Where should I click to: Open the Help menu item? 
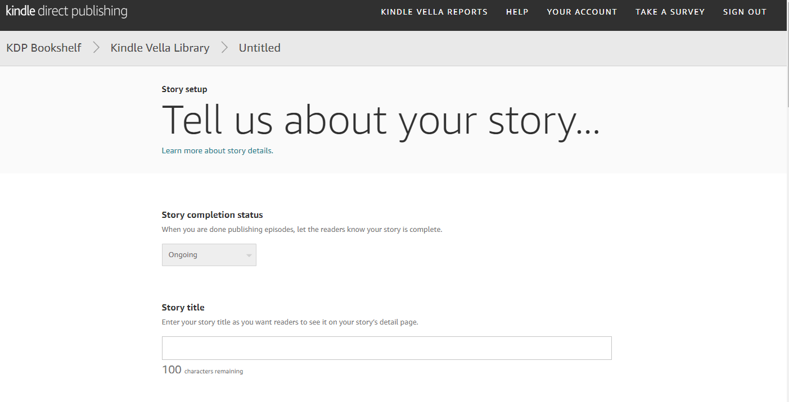coord(517,12)
